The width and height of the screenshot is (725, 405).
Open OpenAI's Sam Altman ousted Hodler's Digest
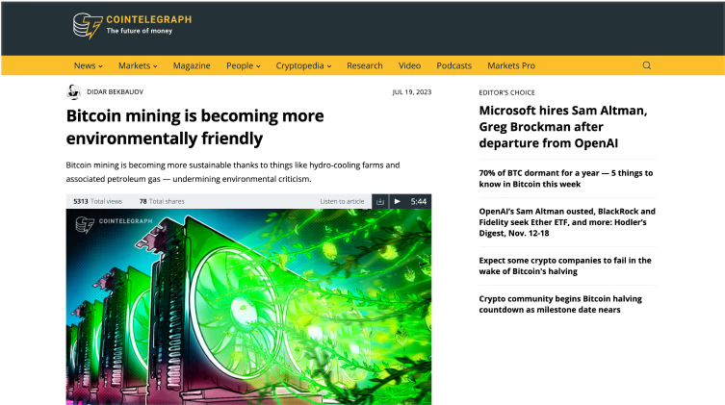tap(567, 222)
